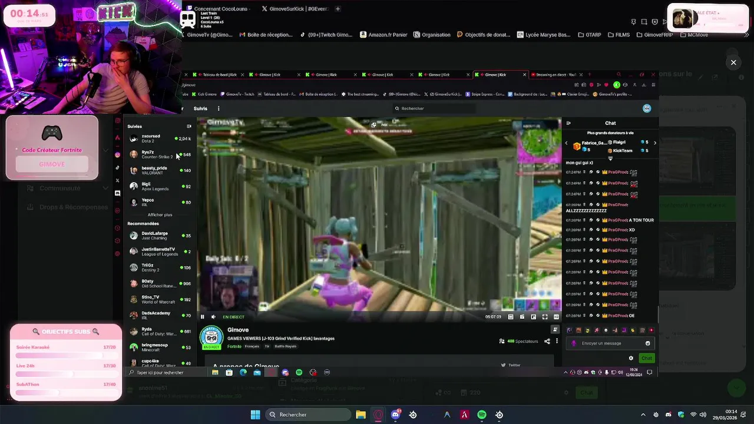
Task: Open the GTARP bookmarks folder
Action: [589, 35]
